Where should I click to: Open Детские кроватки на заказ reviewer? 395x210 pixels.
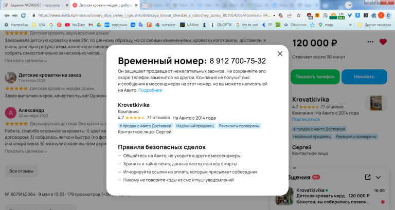pyautogui.click(x=50, y=75)
